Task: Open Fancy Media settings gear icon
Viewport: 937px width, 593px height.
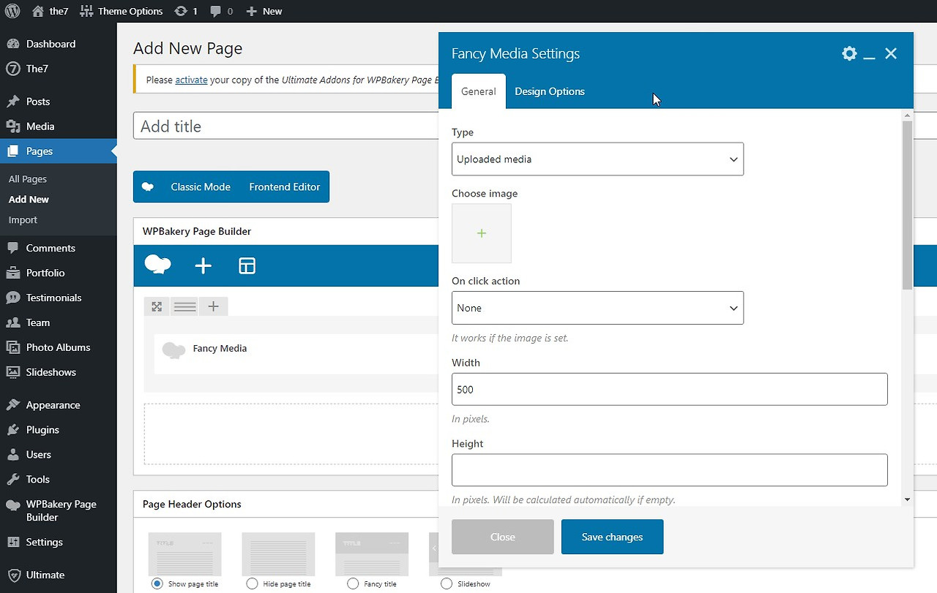Action: coord(849,53)
